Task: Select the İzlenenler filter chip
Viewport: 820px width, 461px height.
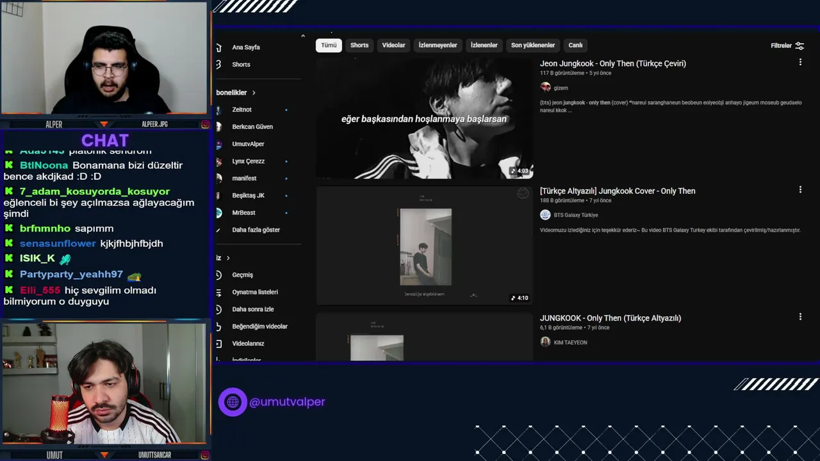Action: click(x=484, y=45)
